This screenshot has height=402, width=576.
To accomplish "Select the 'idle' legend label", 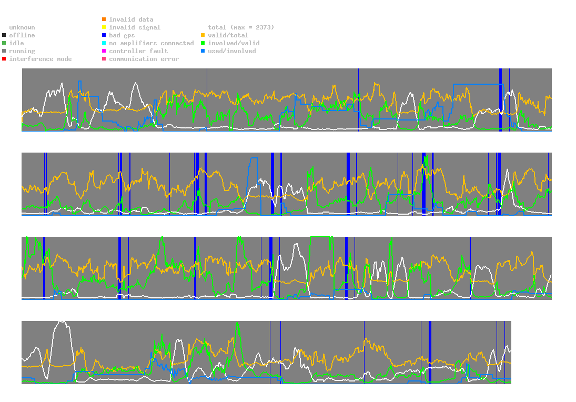I will pos(16,43).
